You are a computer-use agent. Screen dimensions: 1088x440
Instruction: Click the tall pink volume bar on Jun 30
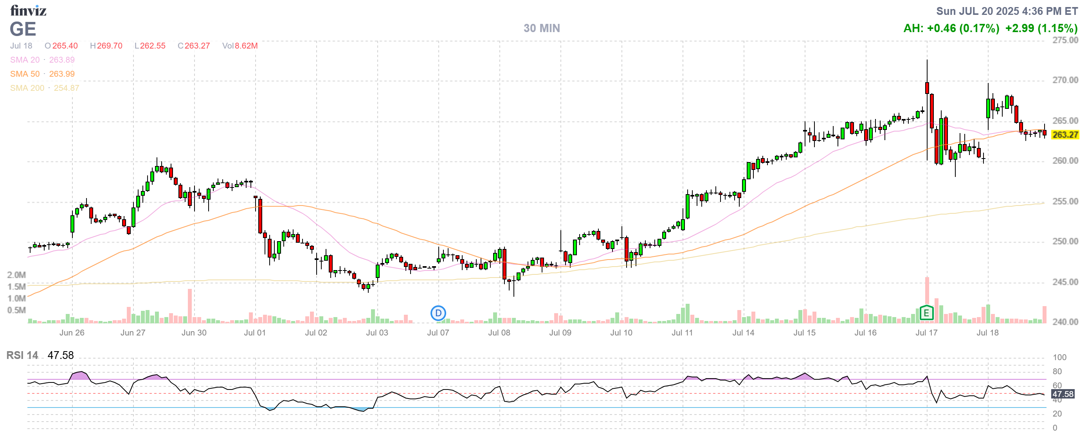[190, 306]
